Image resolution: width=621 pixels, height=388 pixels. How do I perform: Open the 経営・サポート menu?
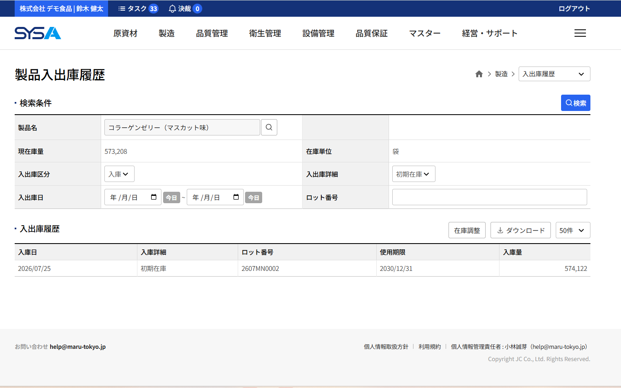490,33
